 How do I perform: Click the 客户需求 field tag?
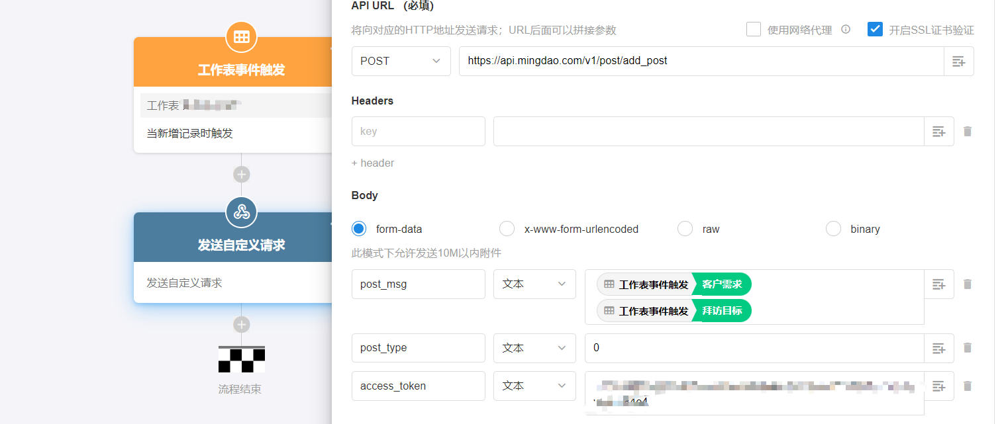[722, 284]
